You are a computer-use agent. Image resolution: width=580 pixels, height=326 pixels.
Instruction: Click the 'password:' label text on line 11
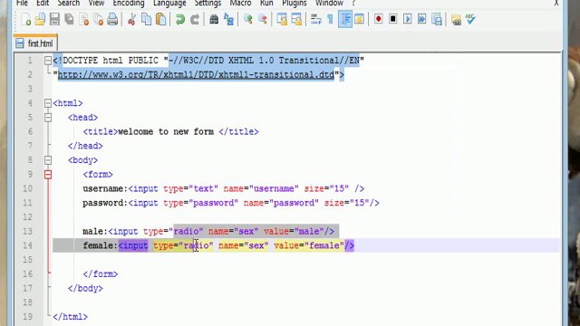[x=105, y=203]
